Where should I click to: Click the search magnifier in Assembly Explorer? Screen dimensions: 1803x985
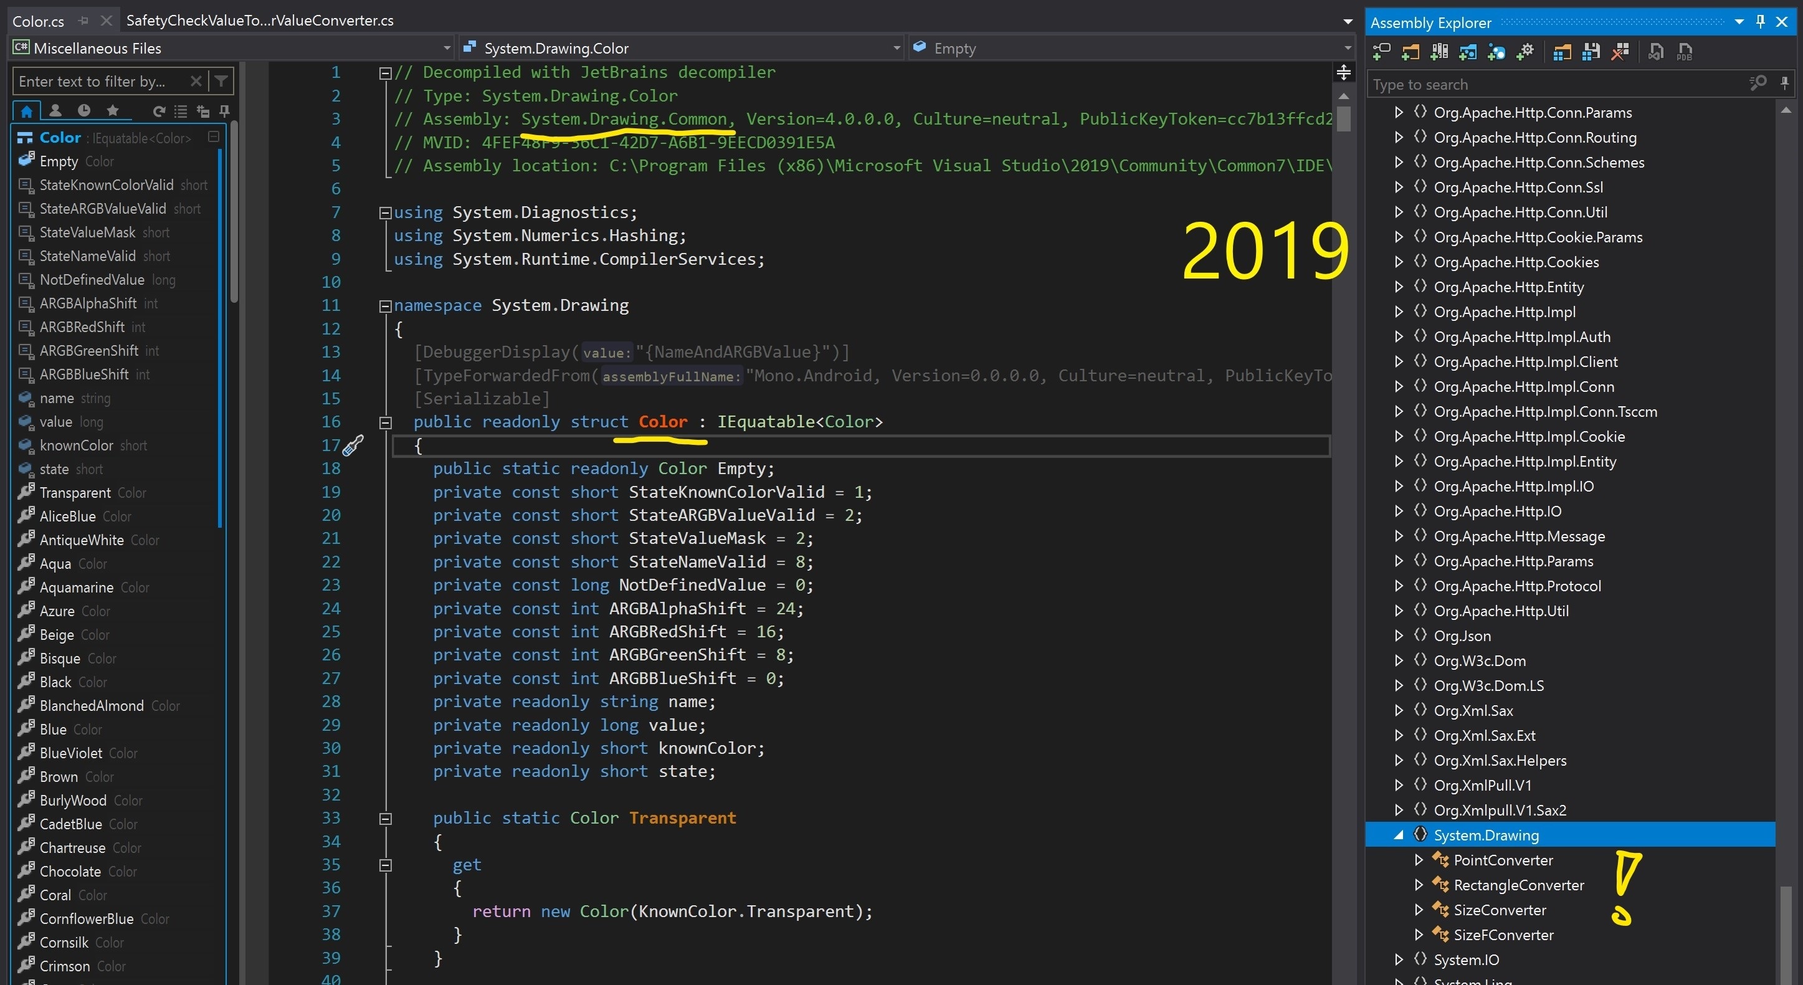(x=1758, y=84)
